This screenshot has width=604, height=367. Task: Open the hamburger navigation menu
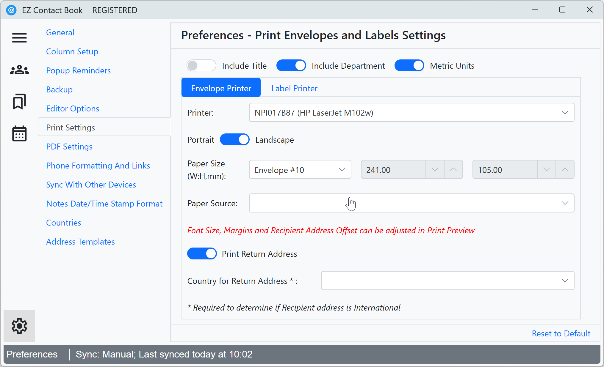point(19,38)
